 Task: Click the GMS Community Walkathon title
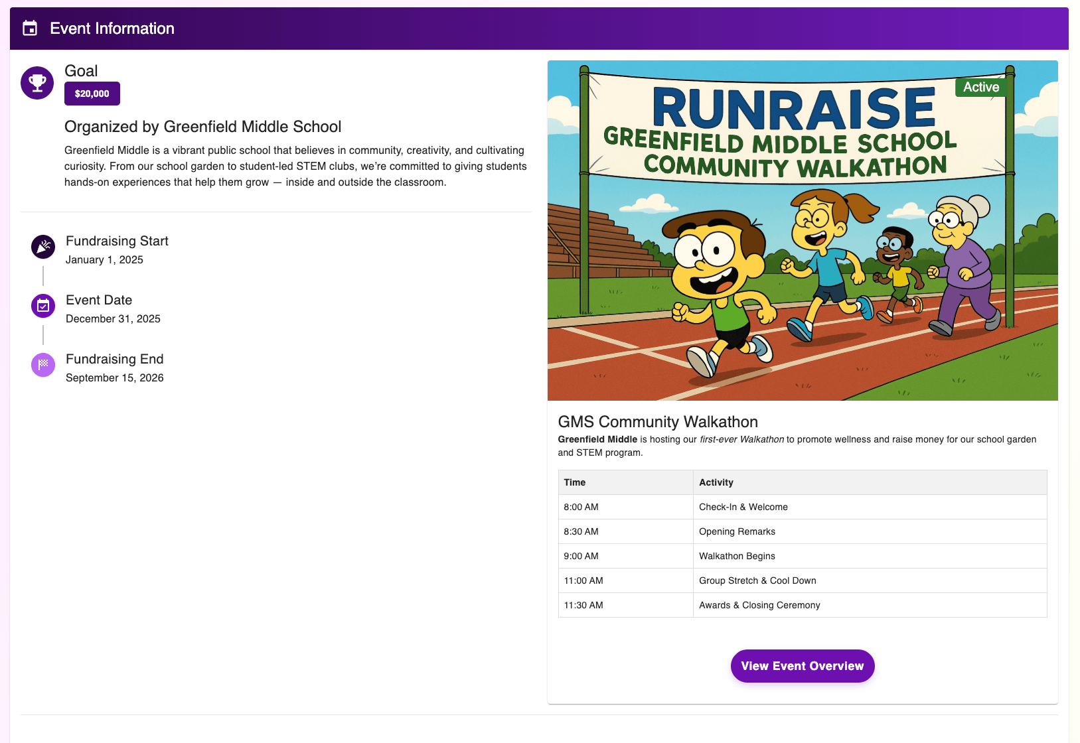[658, 422]
